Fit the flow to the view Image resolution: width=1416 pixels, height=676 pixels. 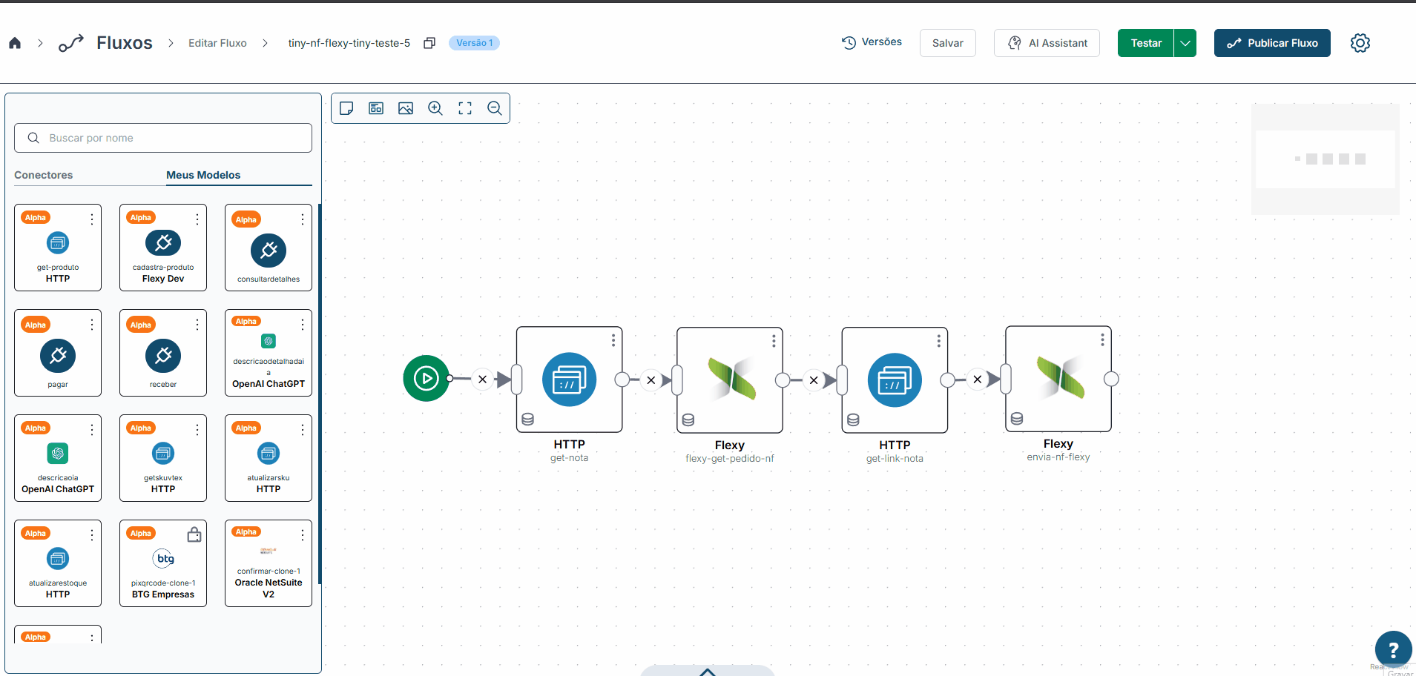[465, 108]
